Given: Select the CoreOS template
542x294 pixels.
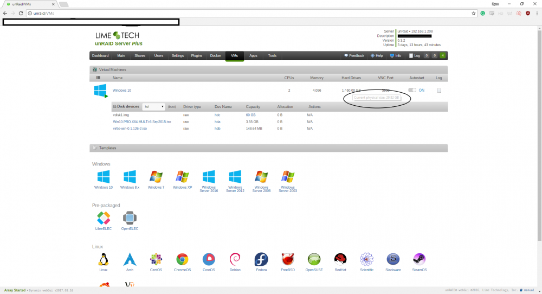Looking at the screenshot, I should click(209, 259).
